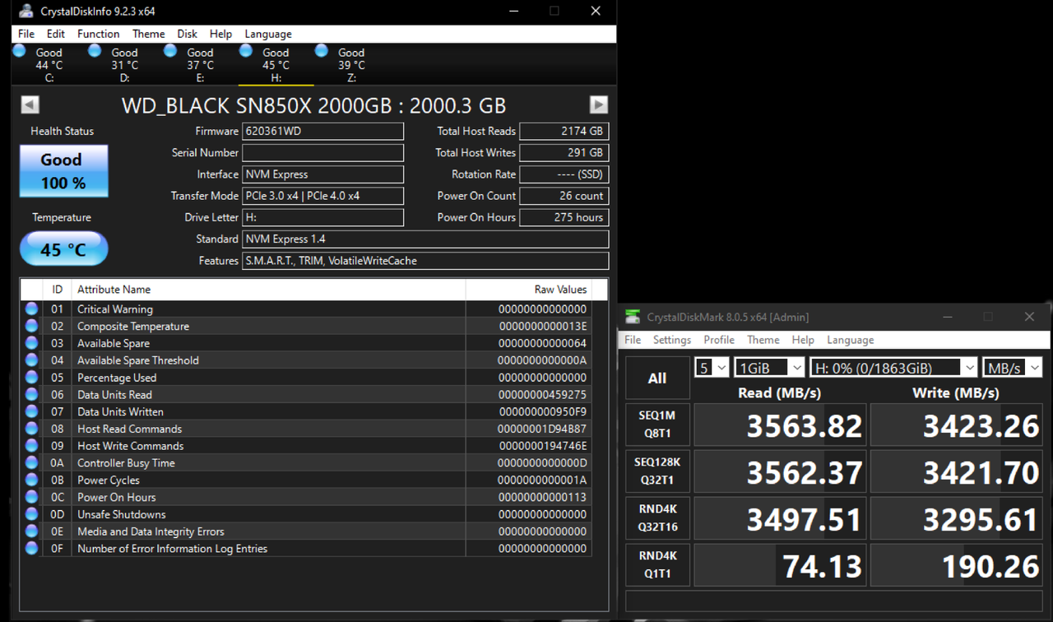This screenshot has height=622, width=1053.
Task: Click WD_BLACK SN850X 2000GB disk title
Action: pos(314,105)
